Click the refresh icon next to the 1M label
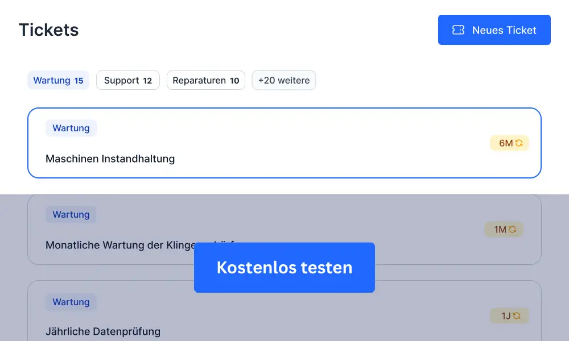Image resolution: width=569 pixels, height=341 pixels. 513,229
